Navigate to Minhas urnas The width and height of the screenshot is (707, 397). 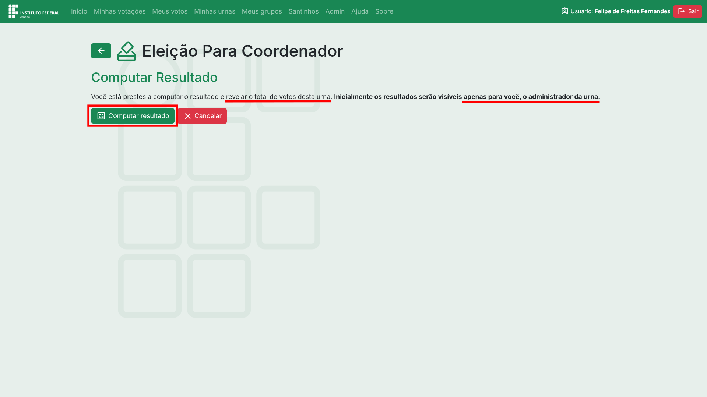pyautogui.click(x=214, y=11)
